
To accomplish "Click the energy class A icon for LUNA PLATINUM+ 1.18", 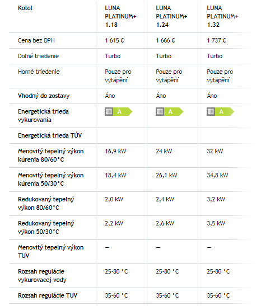I will click(119, 112).
